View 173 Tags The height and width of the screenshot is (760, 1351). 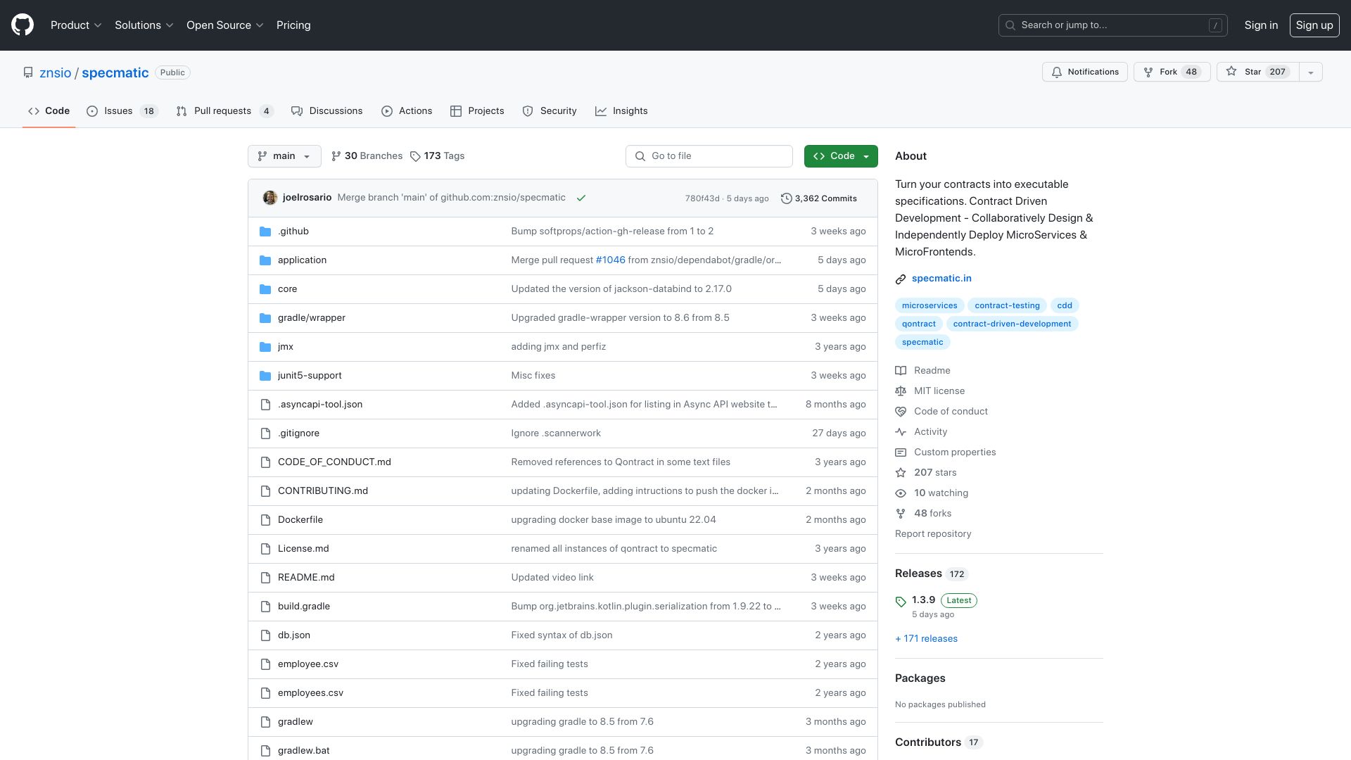(437, 156)
